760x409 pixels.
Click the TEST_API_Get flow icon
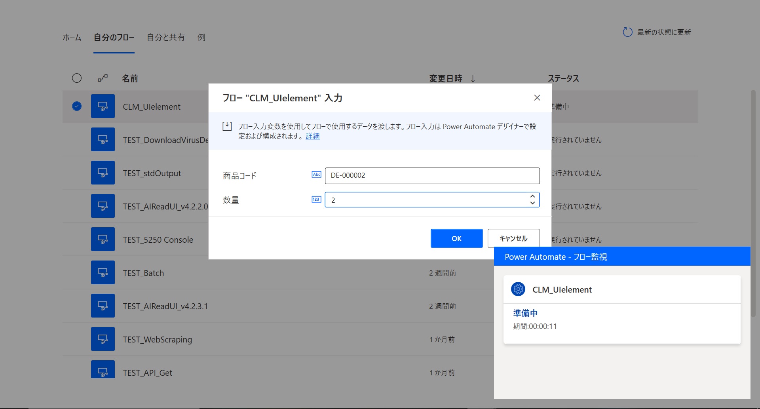click(x=103, y=369)
